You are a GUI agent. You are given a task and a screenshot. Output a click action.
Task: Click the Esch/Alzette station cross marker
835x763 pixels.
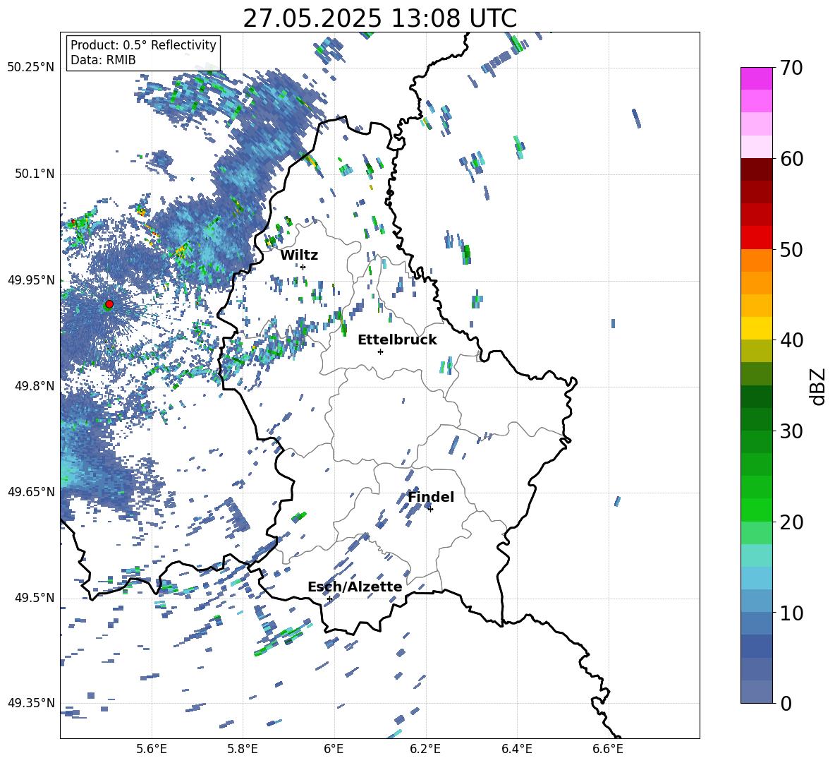329,599
